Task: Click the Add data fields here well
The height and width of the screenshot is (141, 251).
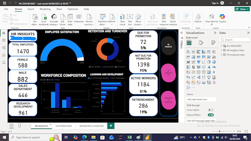Action: pos(201,99)
